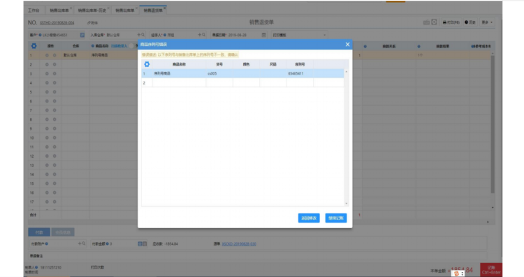
Task: Open dialog table column settings gear
Action: pyautogui.click(x=147, y=64)
